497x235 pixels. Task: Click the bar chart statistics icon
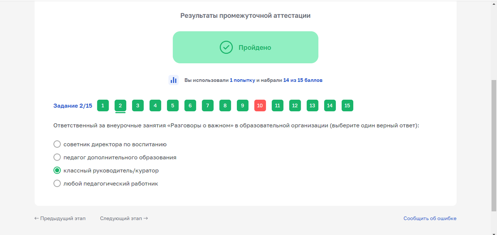click(174, 80)
